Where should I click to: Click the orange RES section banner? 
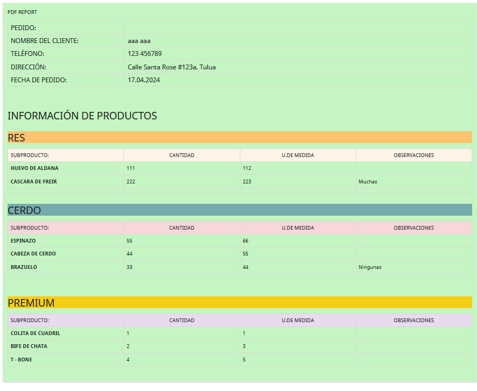click(239, 138)
